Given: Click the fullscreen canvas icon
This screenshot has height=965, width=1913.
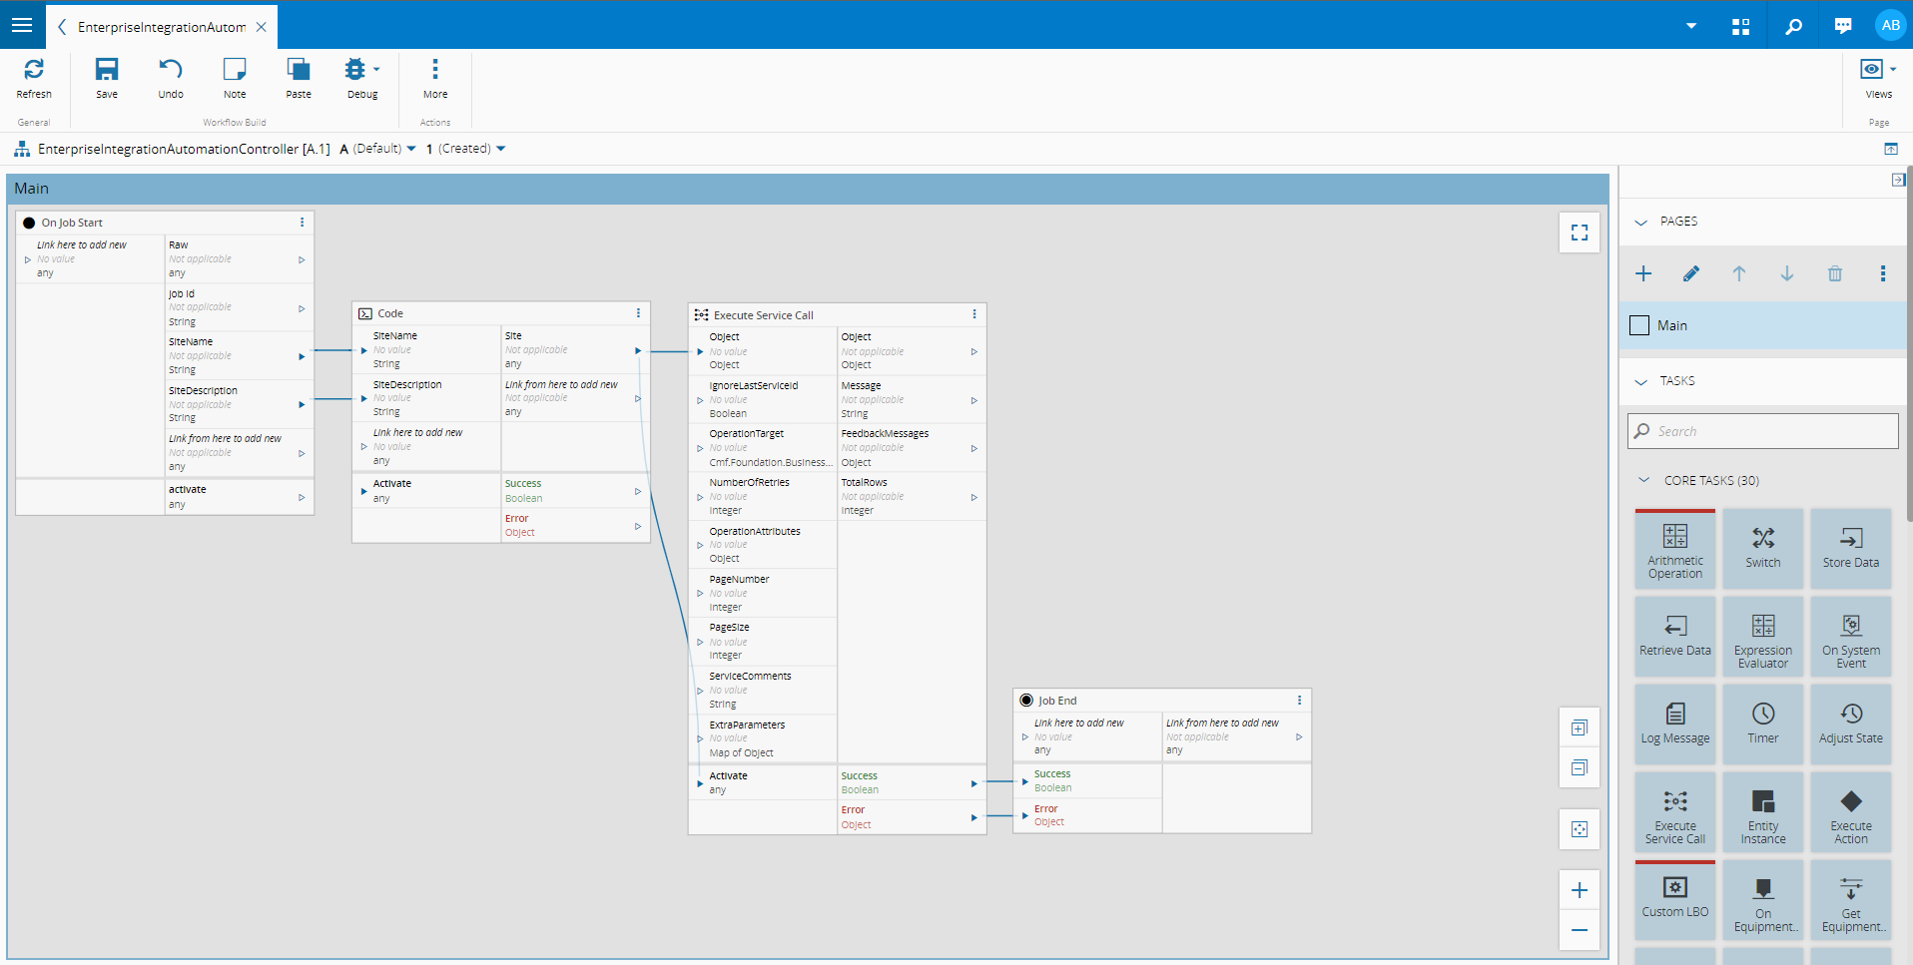Looking at the screenshot, I should 1579,233.
